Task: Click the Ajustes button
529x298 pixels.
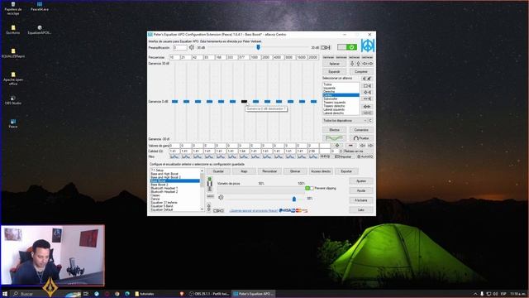Action: pyautogui.click(x=361, y=181)
